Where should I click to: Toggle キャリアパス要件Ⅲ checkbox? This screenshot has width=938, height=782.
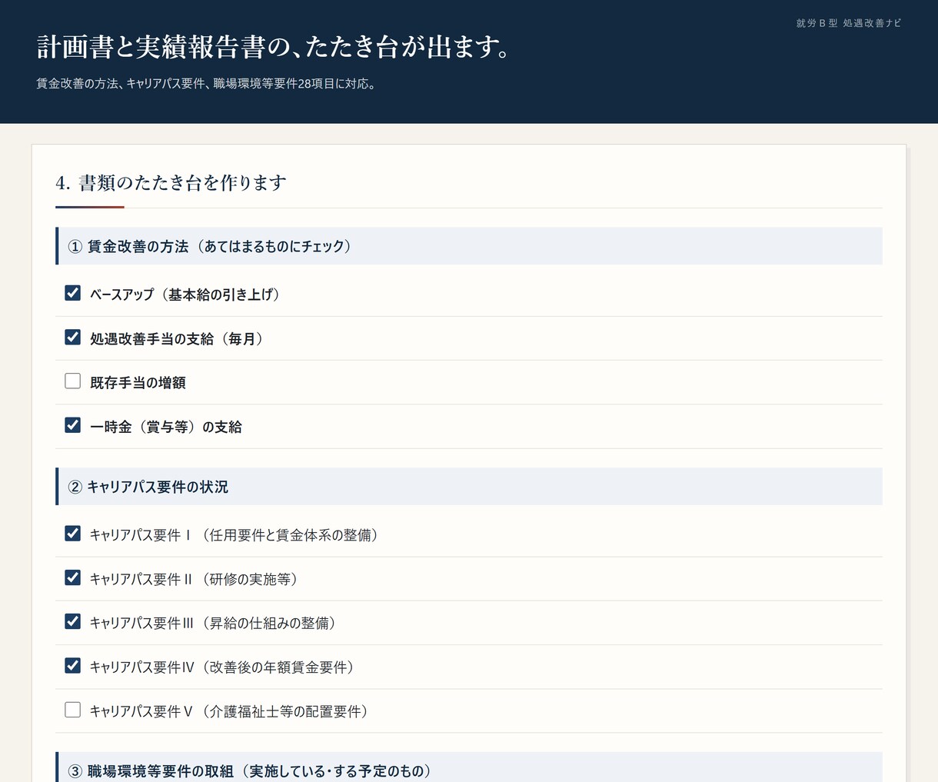[x=73, y=621]
